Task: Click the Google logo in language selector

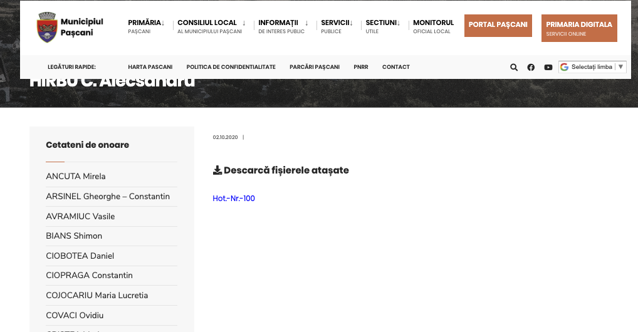Action: coord(565,67)
